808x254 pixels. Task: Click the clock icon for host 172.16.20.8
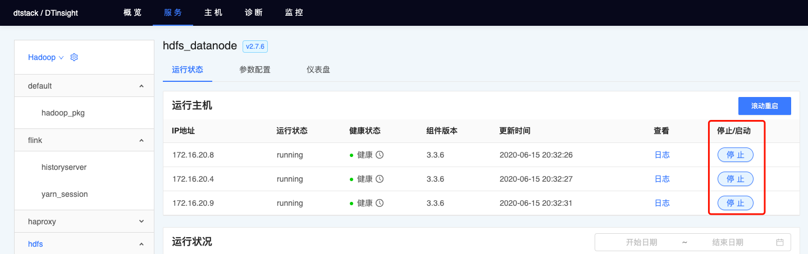point(380,155)
